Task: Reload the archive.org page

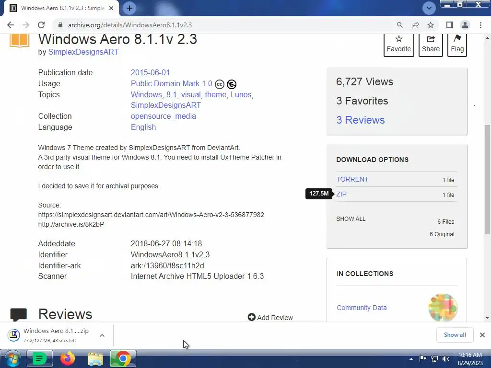Action: point(41,25)
